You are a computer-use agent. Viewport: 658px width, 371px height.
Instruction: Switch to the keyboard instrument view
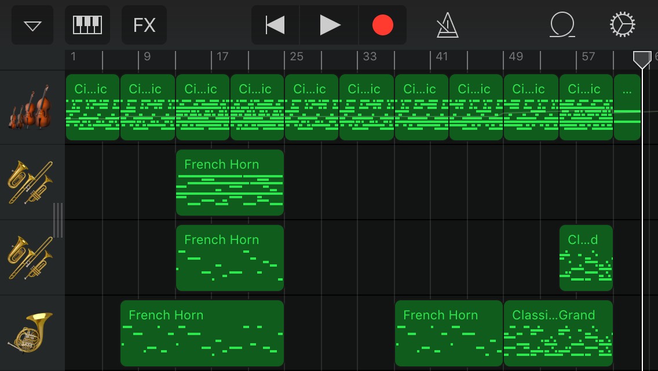pos(87,25)
